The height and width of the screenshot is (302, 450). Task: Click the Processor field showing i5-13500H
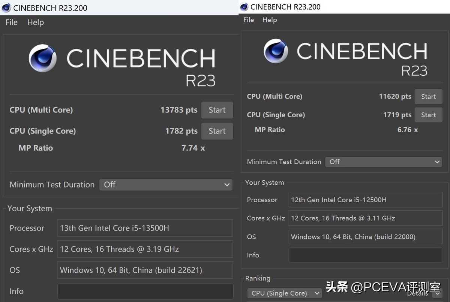(x=145, y=228)
